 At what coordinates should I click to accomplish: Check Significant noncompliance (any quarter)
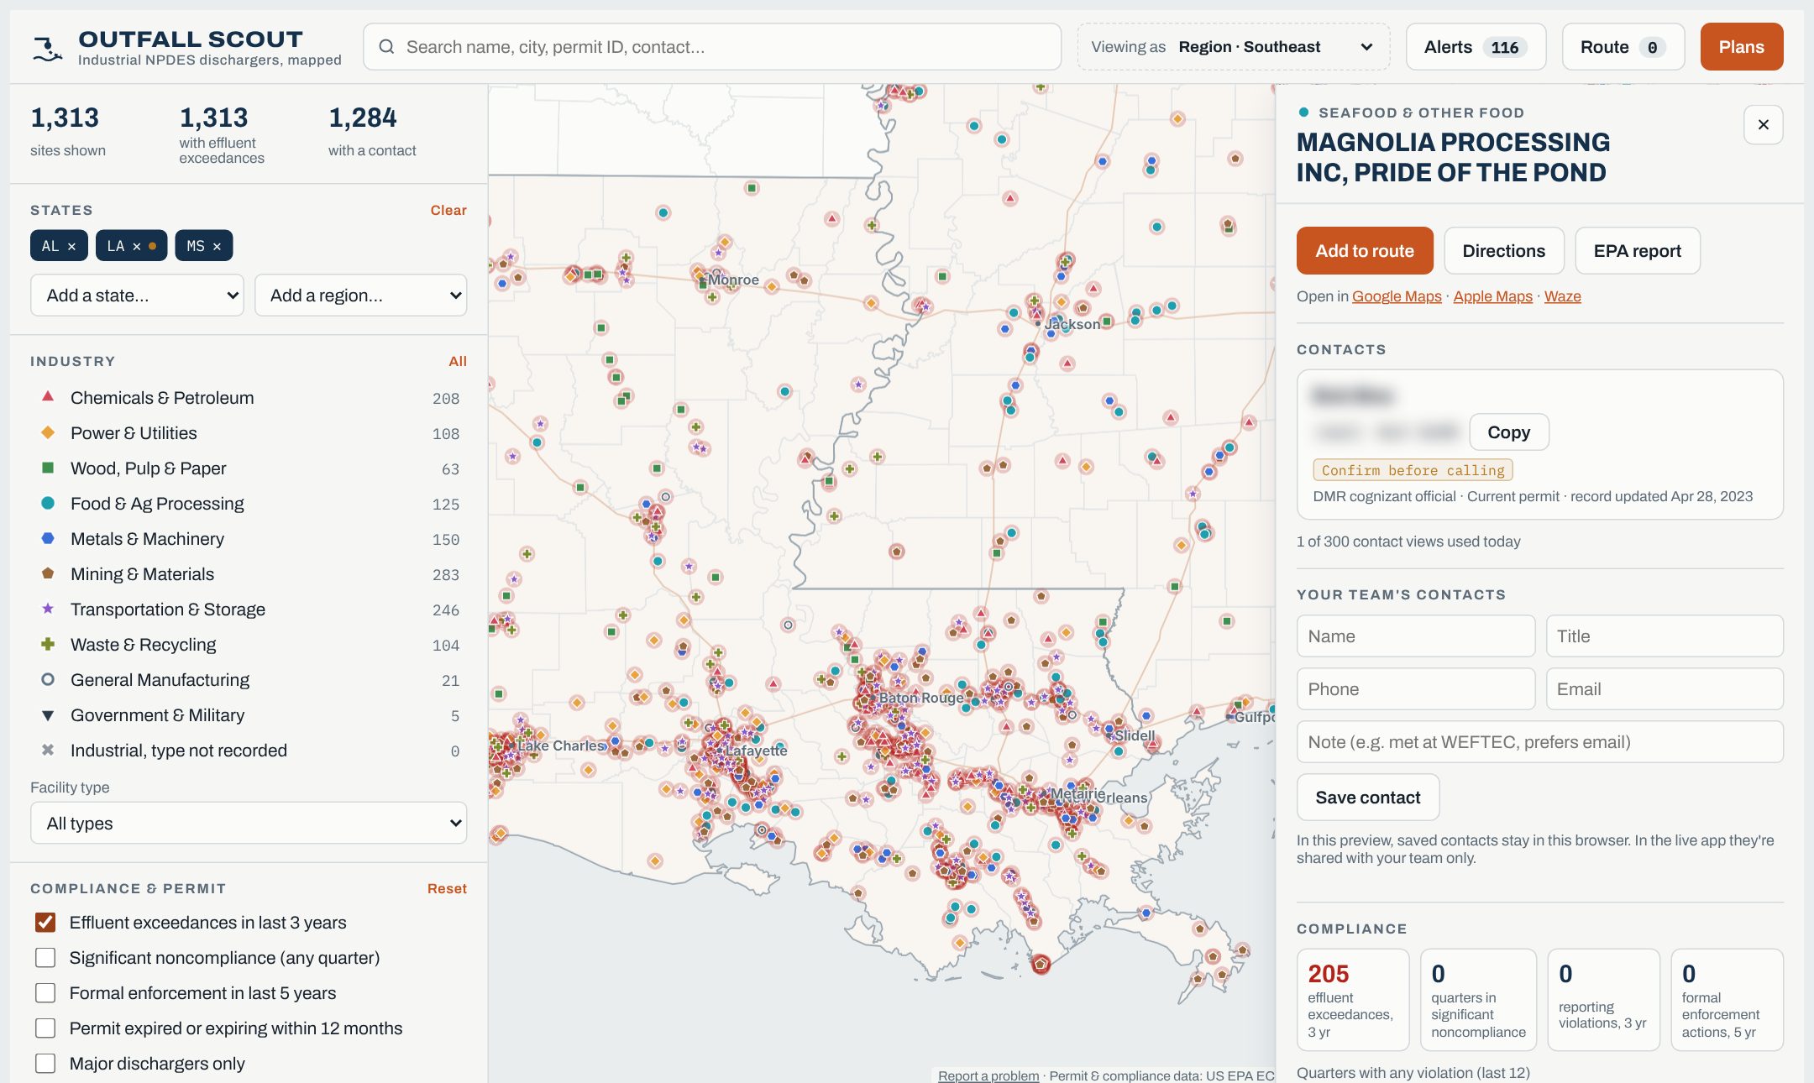click(x=45, y=958)
